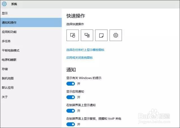This screenshot has height=128, width=180.
Task: Turn off 在锁屏界面上显示通知 switch
Action: [x=71, y=111]
